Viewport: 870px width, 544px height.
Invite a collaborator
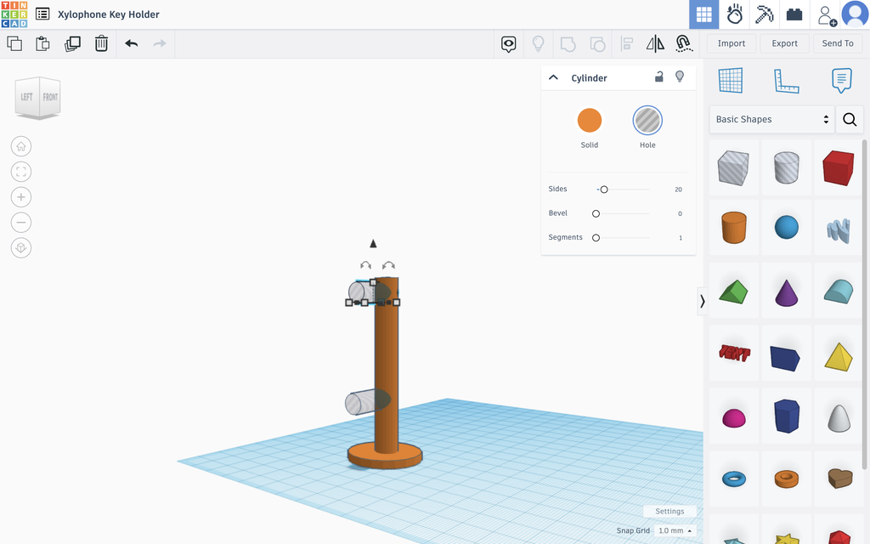826,15
